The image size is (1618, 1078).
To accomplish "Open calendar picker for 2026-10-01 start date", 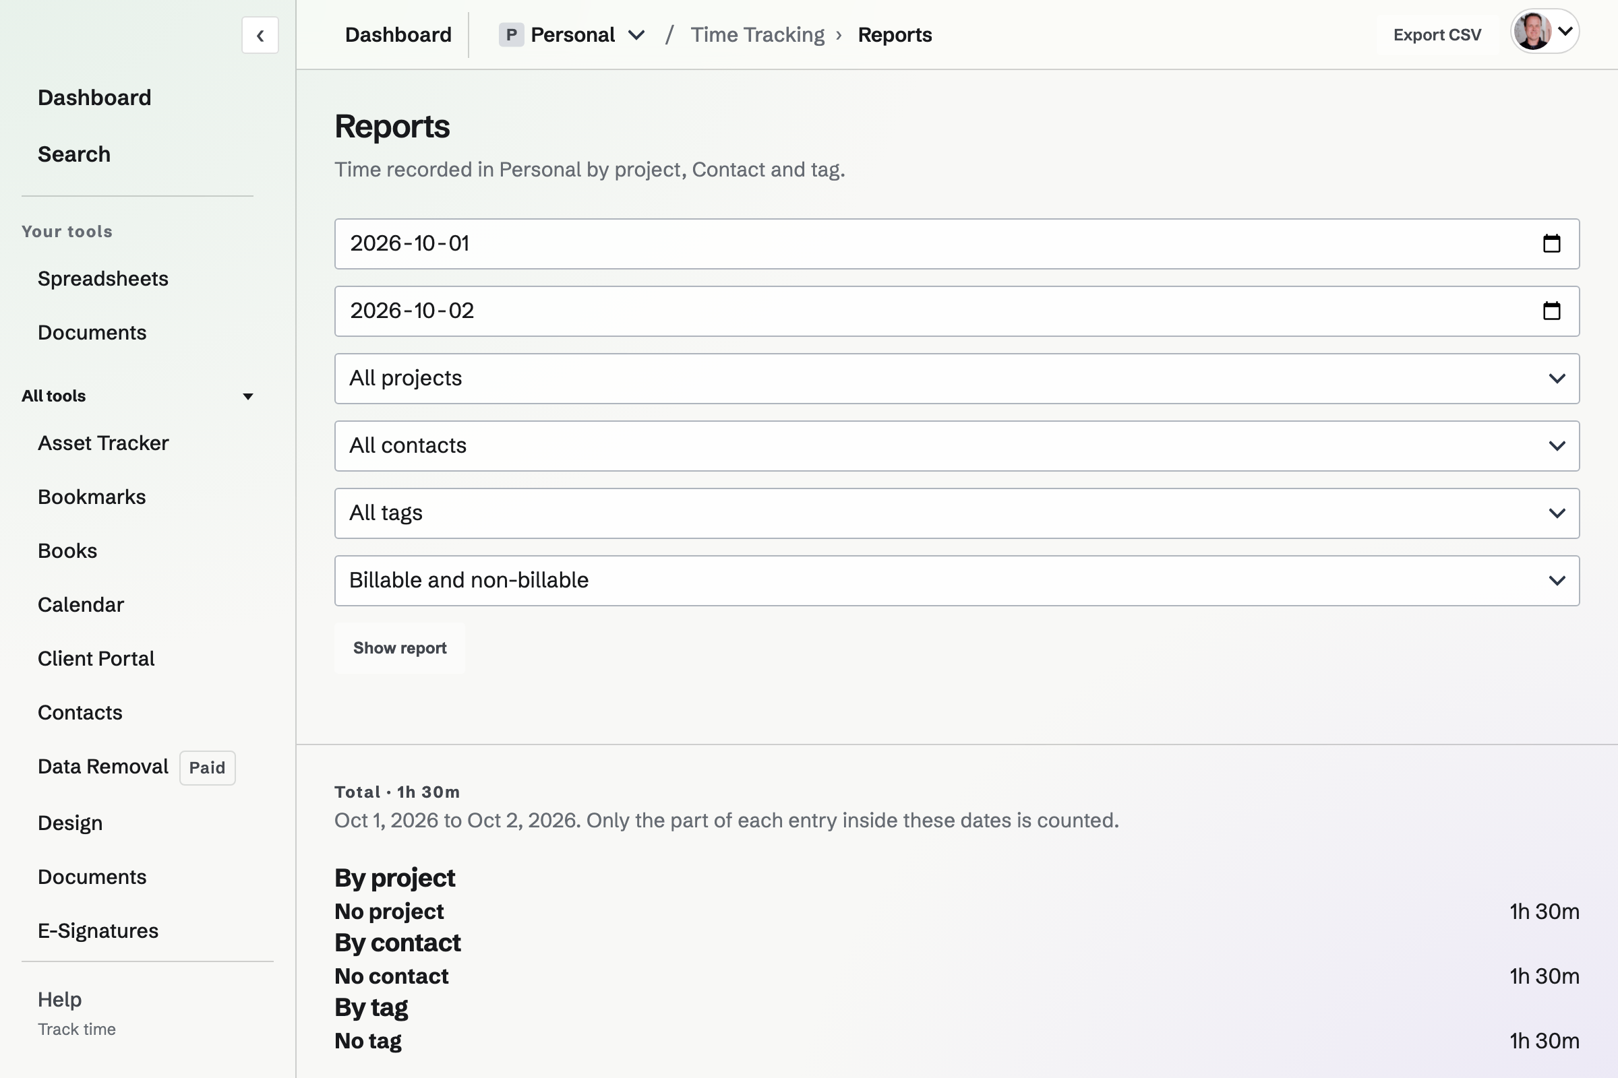I will (1551, 243).
